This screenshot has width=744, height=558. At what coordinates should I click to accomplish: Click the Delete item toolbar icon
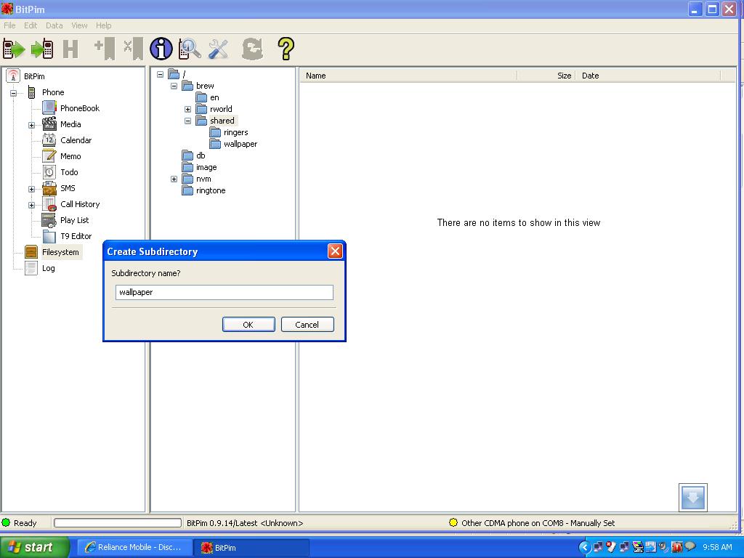(x=133, y=49)
